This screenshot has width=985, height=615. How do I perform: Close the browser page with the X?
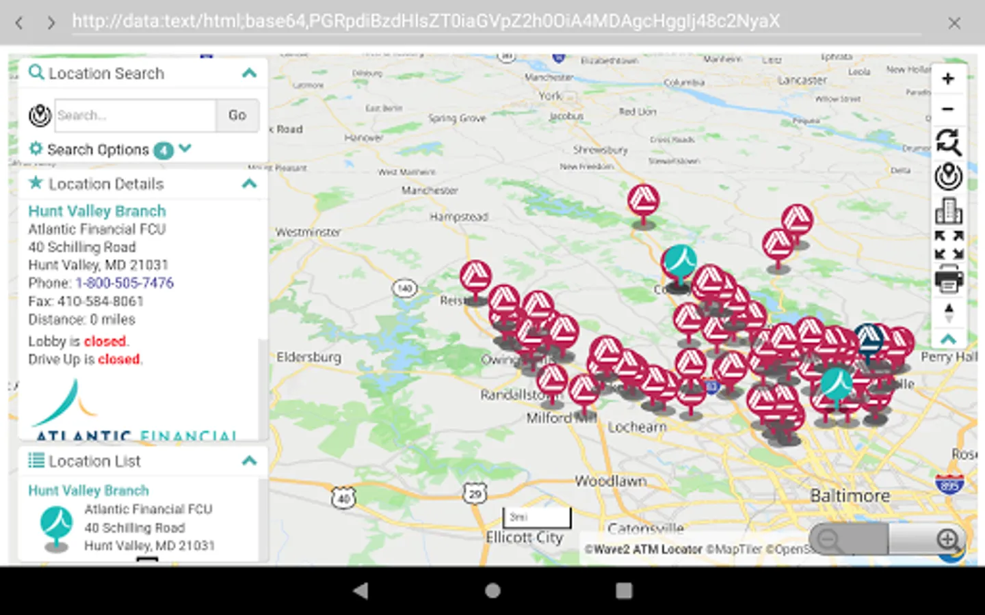[954, 23]
